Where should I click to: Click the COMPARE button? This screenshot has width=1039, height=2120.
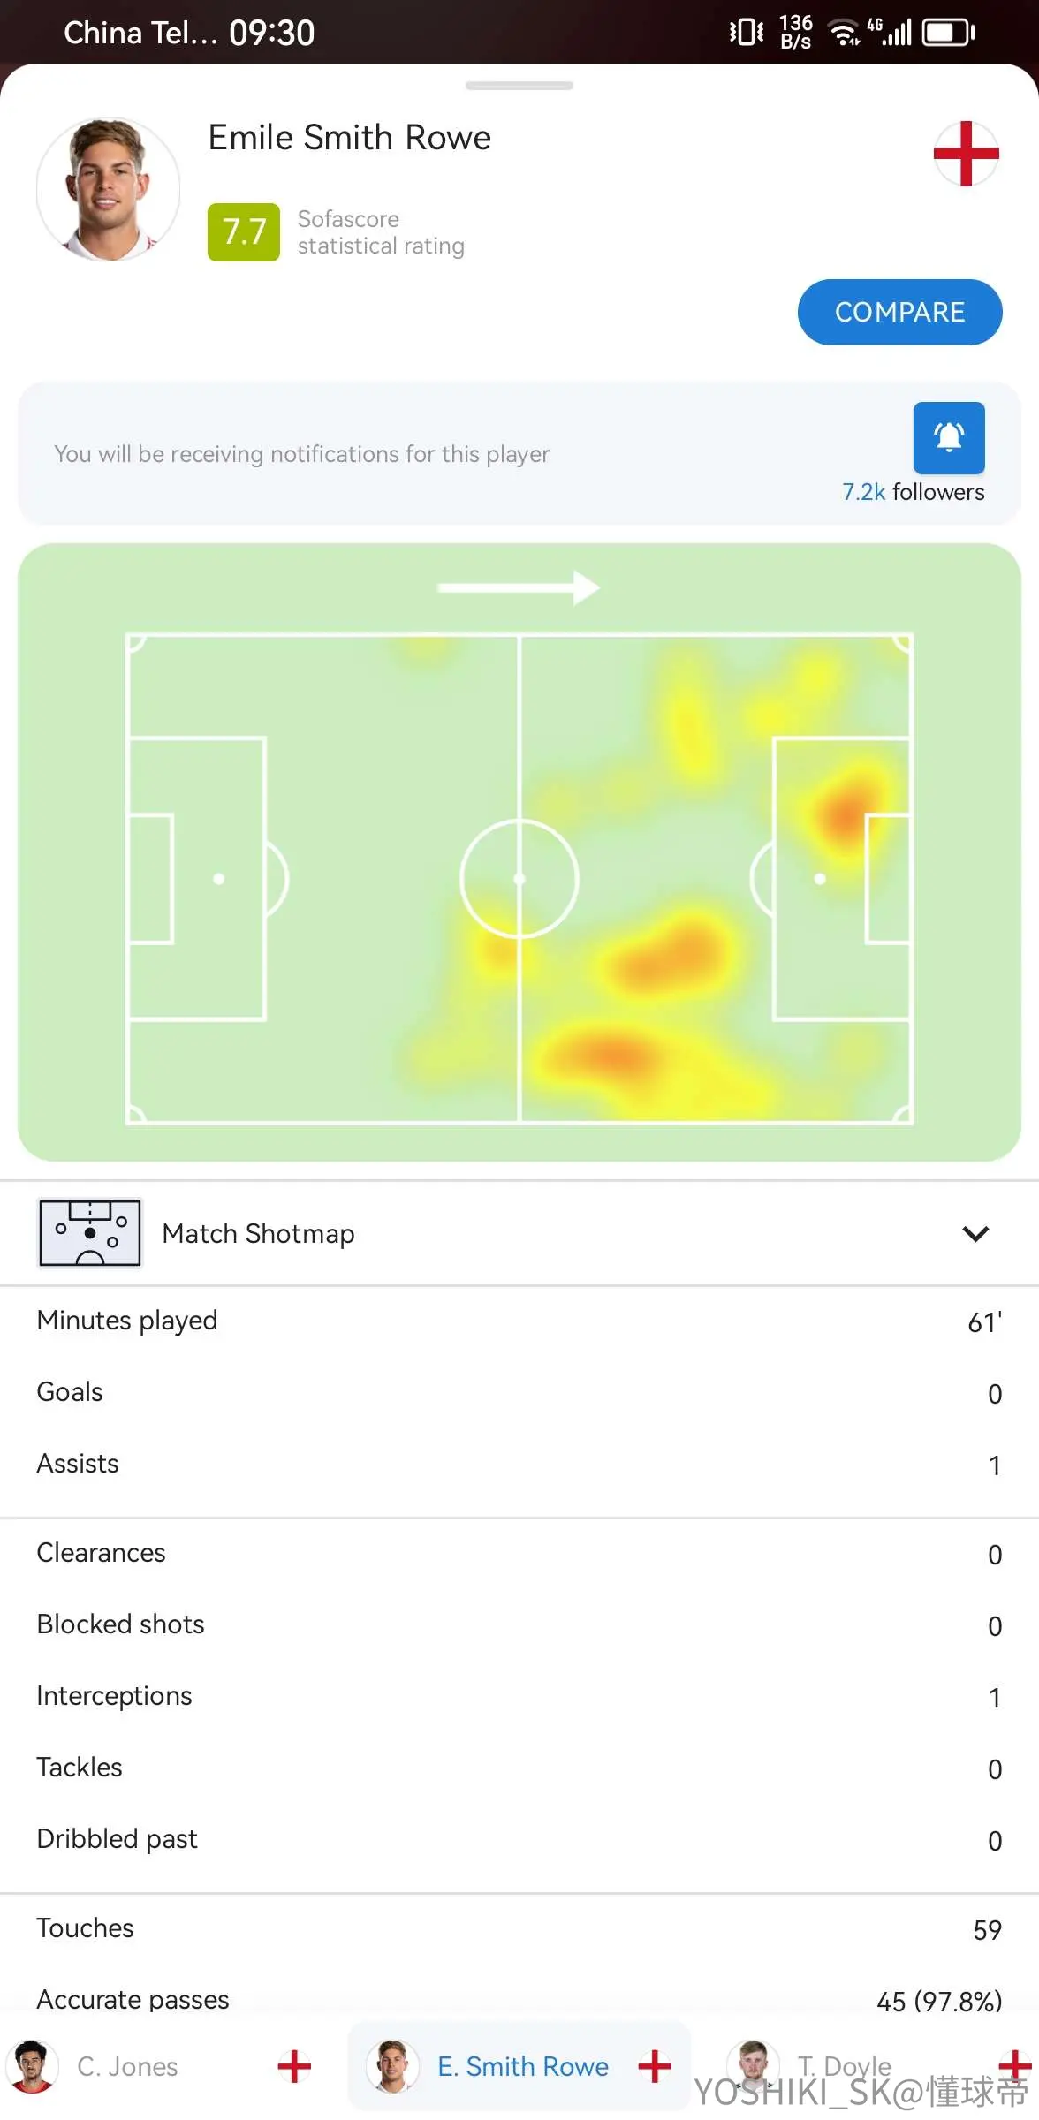coord(899,312)
